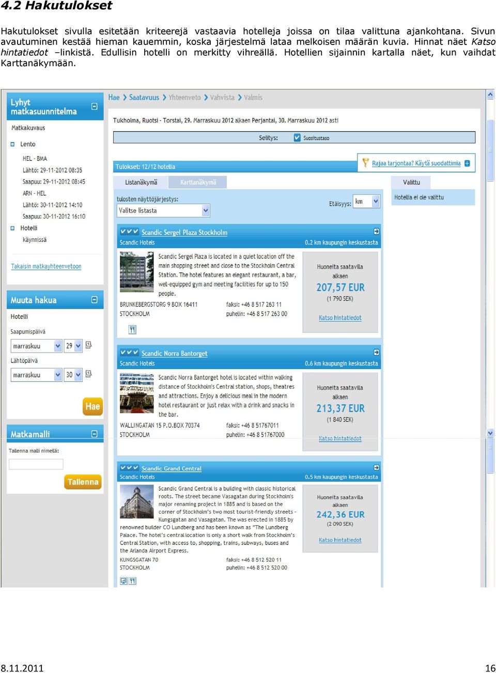Viewport: 496px width, 673px height.
Task: Collapse the Muuta hakua panel
Action: pyautogui.click(x=95, y=300)
